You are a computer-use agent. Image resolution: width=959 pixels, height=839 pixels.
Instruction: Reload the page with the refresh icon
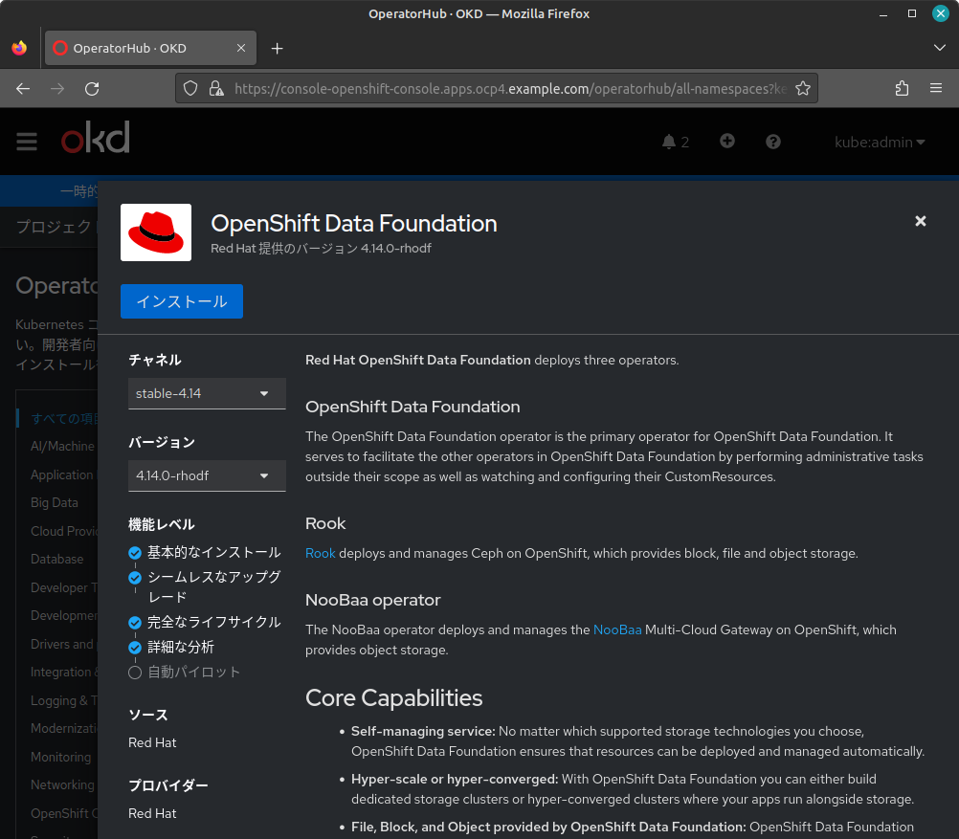92,88
